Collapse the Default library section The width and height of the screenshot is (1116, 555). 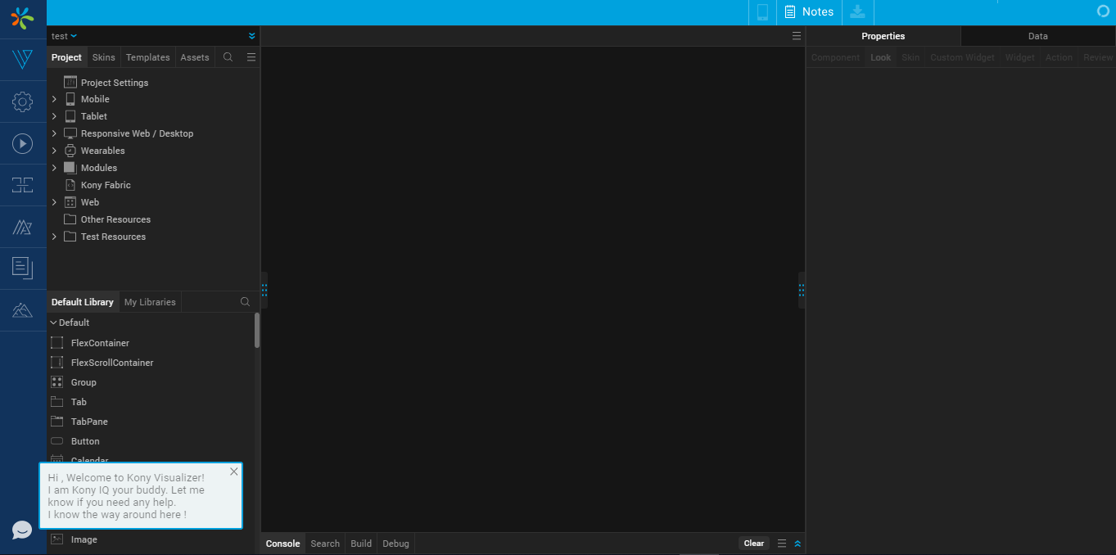(54, 323)
